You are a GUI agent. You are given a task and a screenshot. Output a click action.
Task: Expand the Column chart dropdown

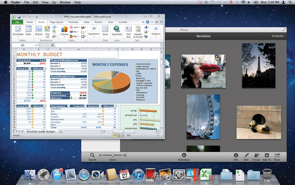(64, 34)
